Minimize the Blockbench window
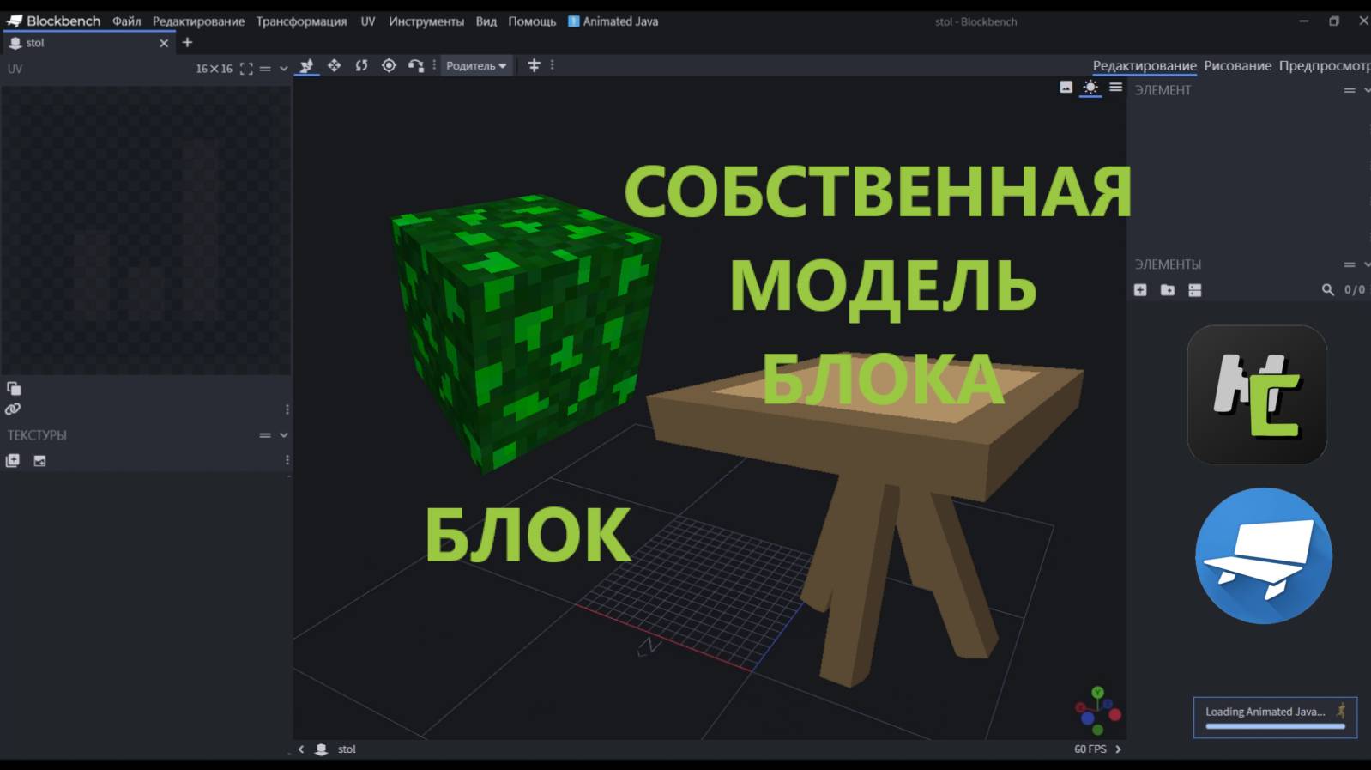The width and height of the screenshot is (1371, 770). 1303,21
